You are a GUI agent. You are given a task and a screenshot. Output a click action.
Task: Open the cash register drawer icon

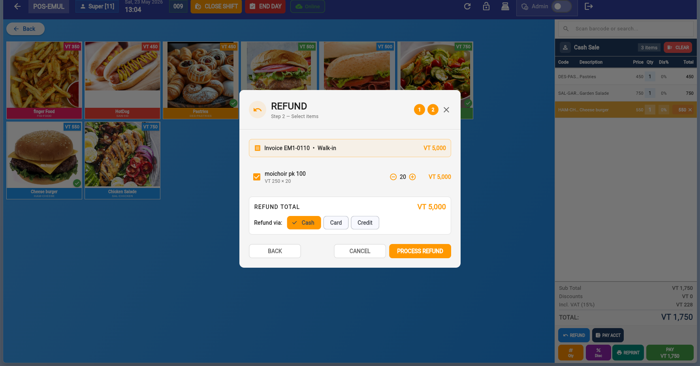click(505, 6)
